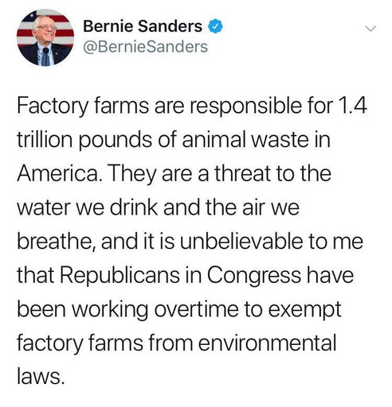Viewport: 392px width, 407px height.
Task: Select the word "overtime" in the tweet
Action: coord(197,309)
